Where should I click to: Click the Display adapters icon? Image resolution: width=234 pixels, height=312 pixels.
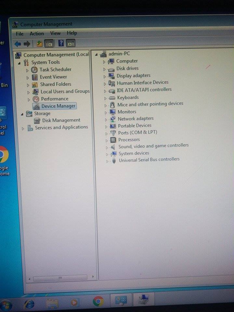[111, 76]
